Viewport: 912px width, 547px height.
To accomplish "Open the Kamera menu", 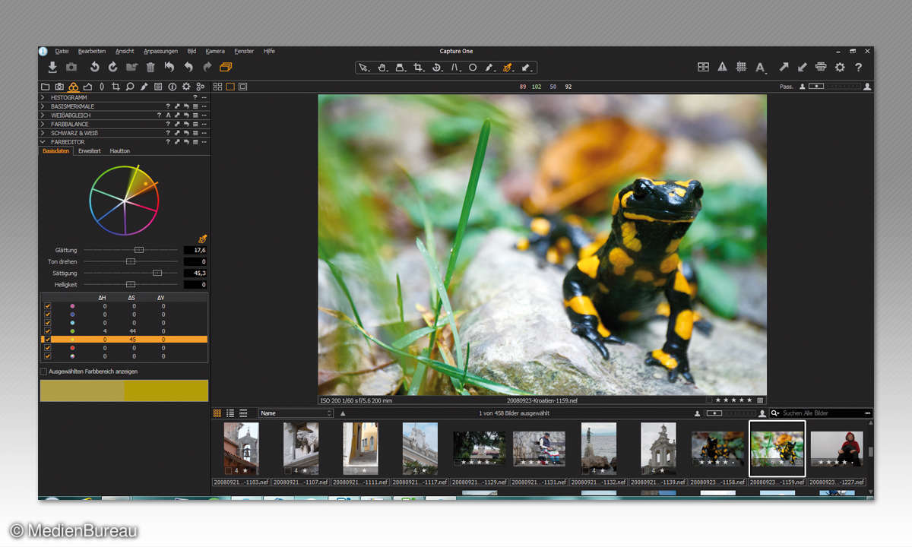I will pyautogui.click(x=215, y=51).
